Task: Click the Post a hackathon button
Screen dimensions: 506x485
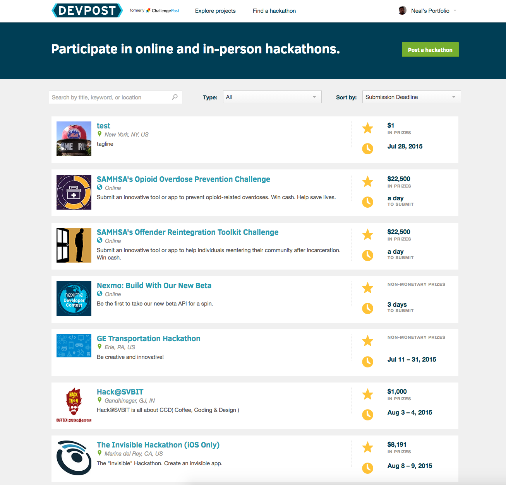Action: [x=430, y=50]
